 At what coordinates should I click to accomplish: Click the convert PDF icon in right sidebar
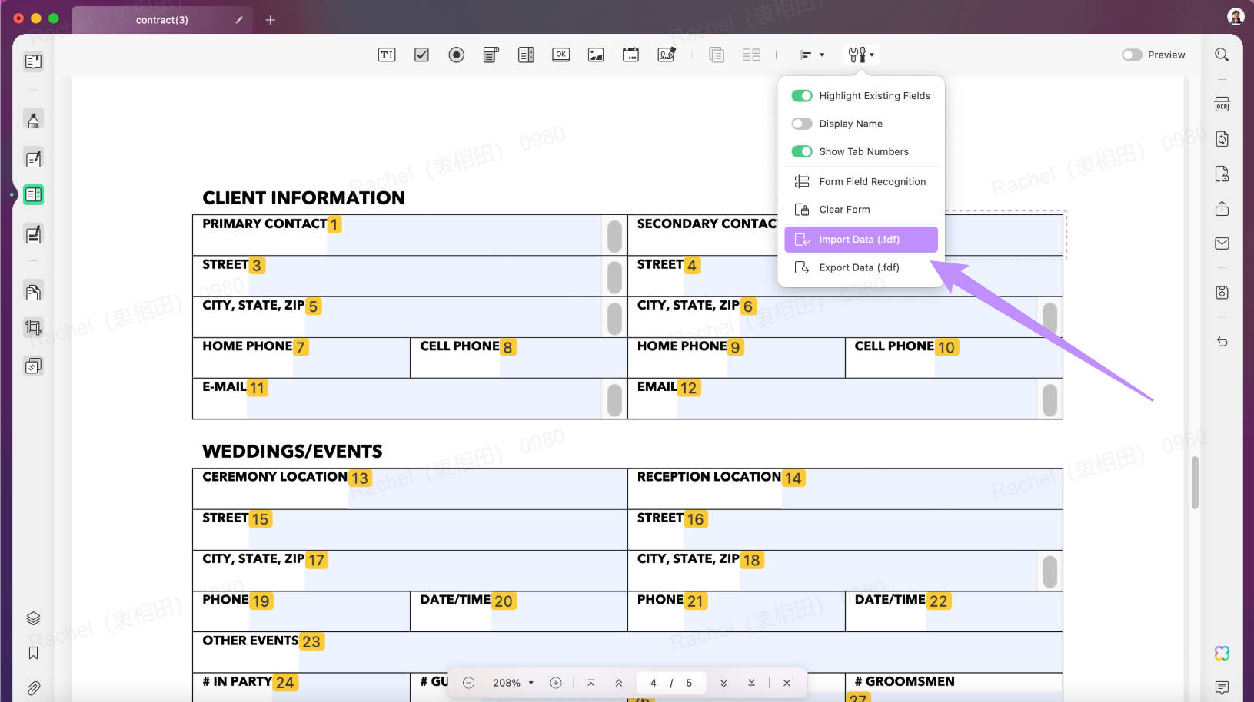(x=1222, y=139)
